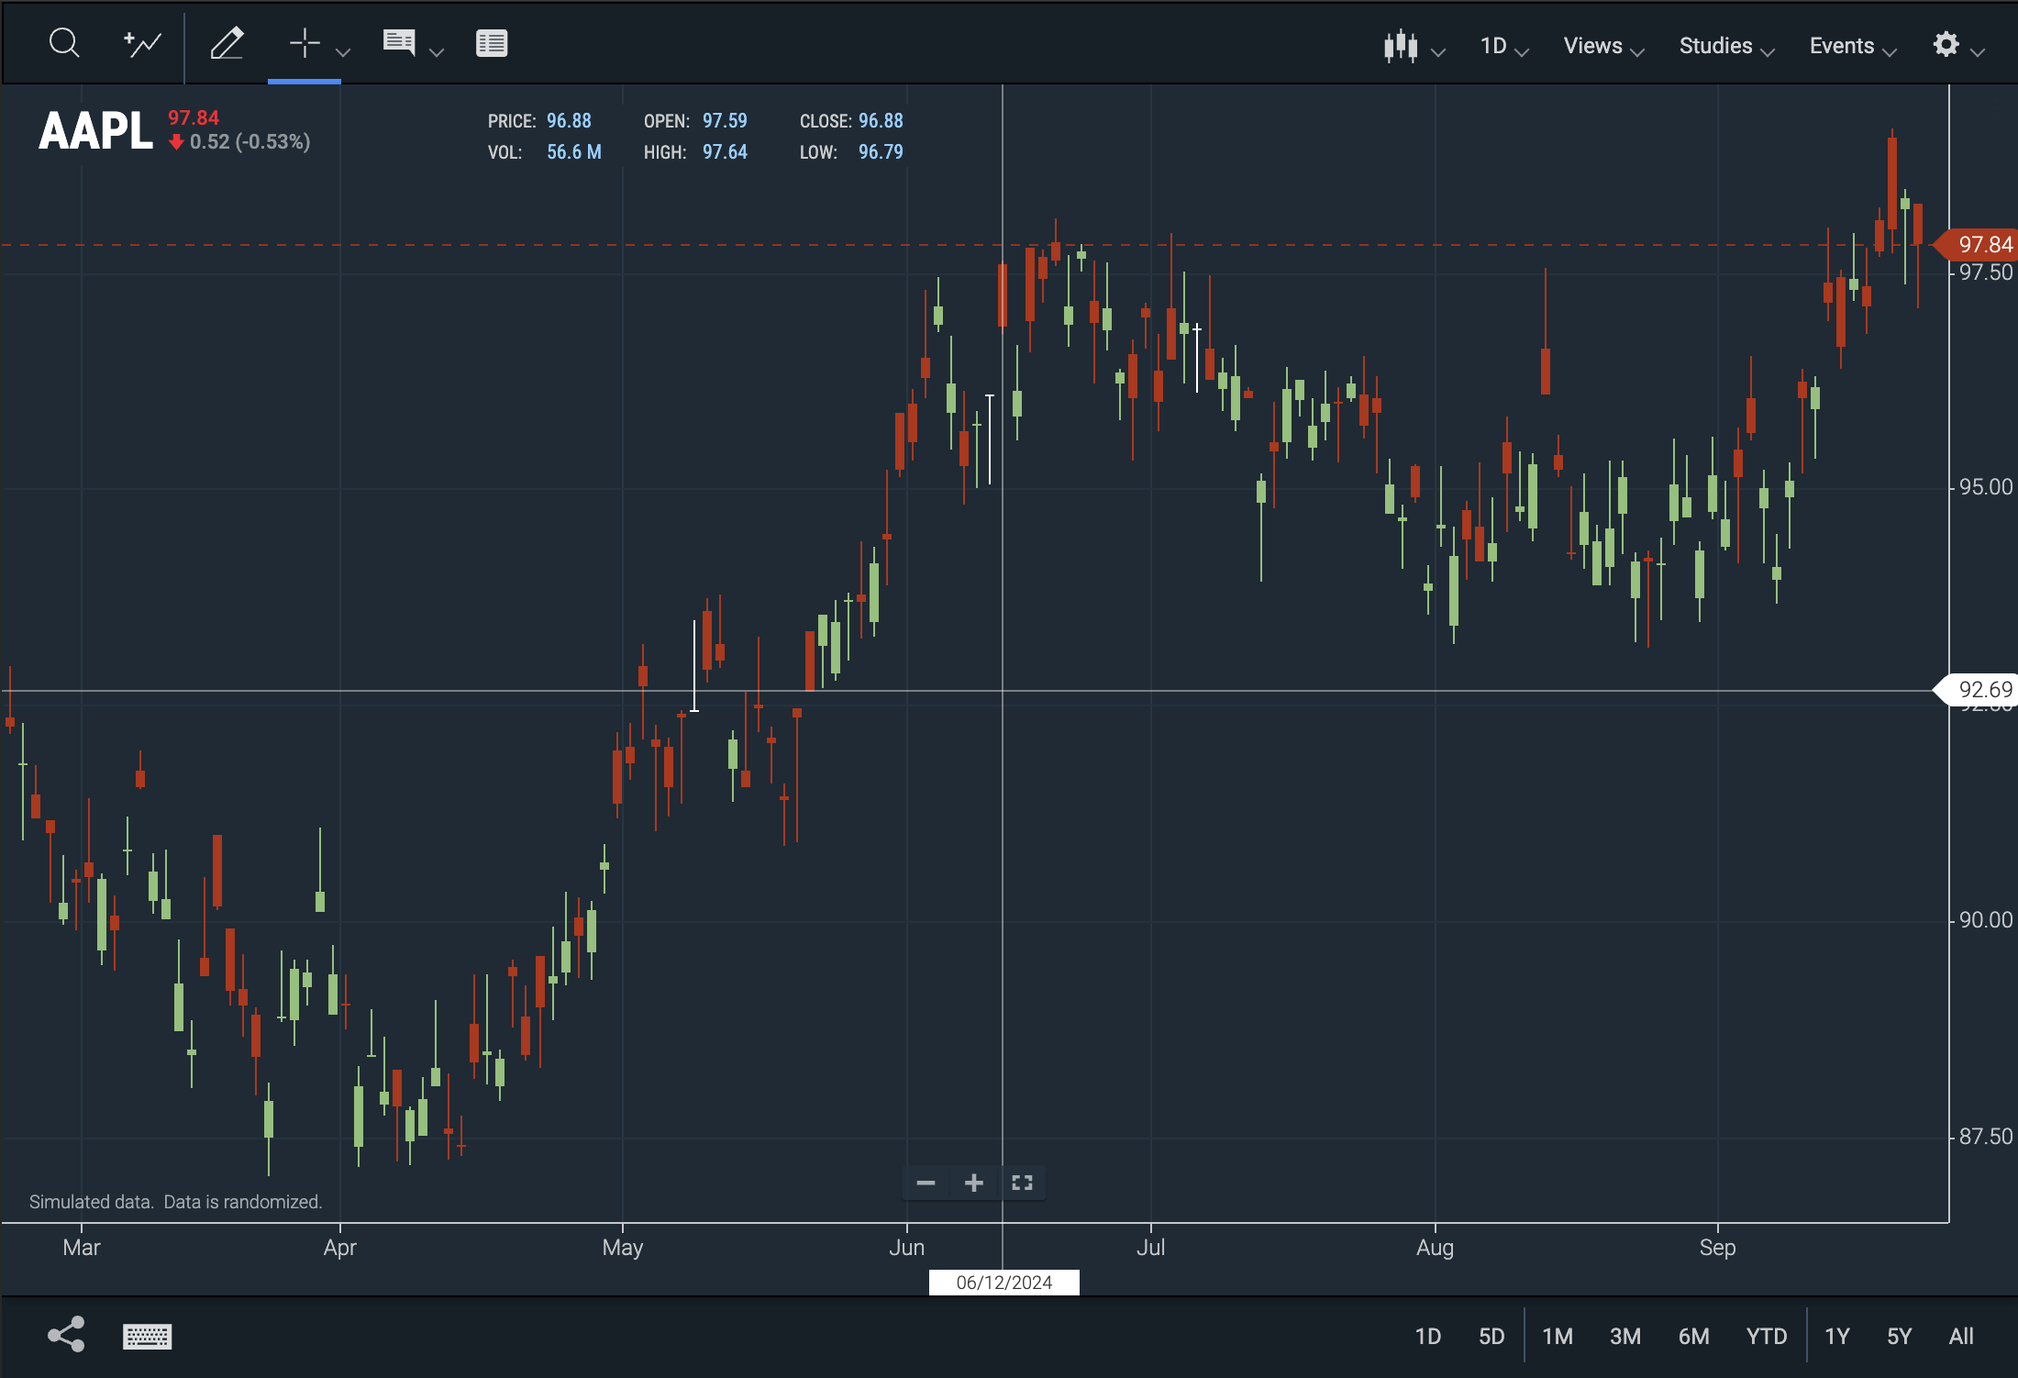2018x1378 pixels.
Task: Select the All range
Action: pos(1961,1336)
